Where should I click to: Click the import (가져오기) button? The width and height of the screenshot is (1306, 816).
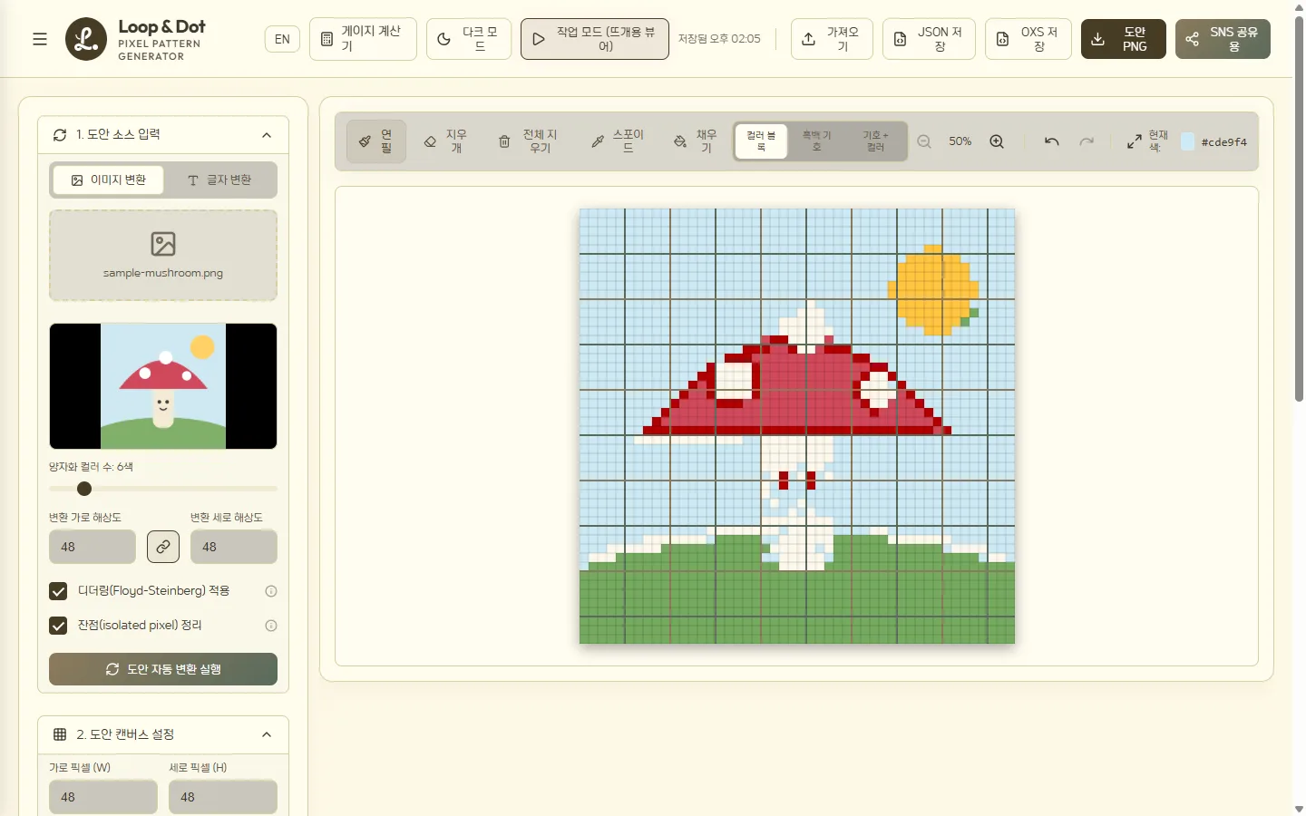[832, 39]
